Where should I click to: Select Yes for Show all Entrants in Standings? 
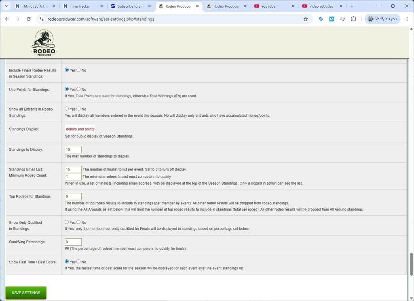coord(66,108)
